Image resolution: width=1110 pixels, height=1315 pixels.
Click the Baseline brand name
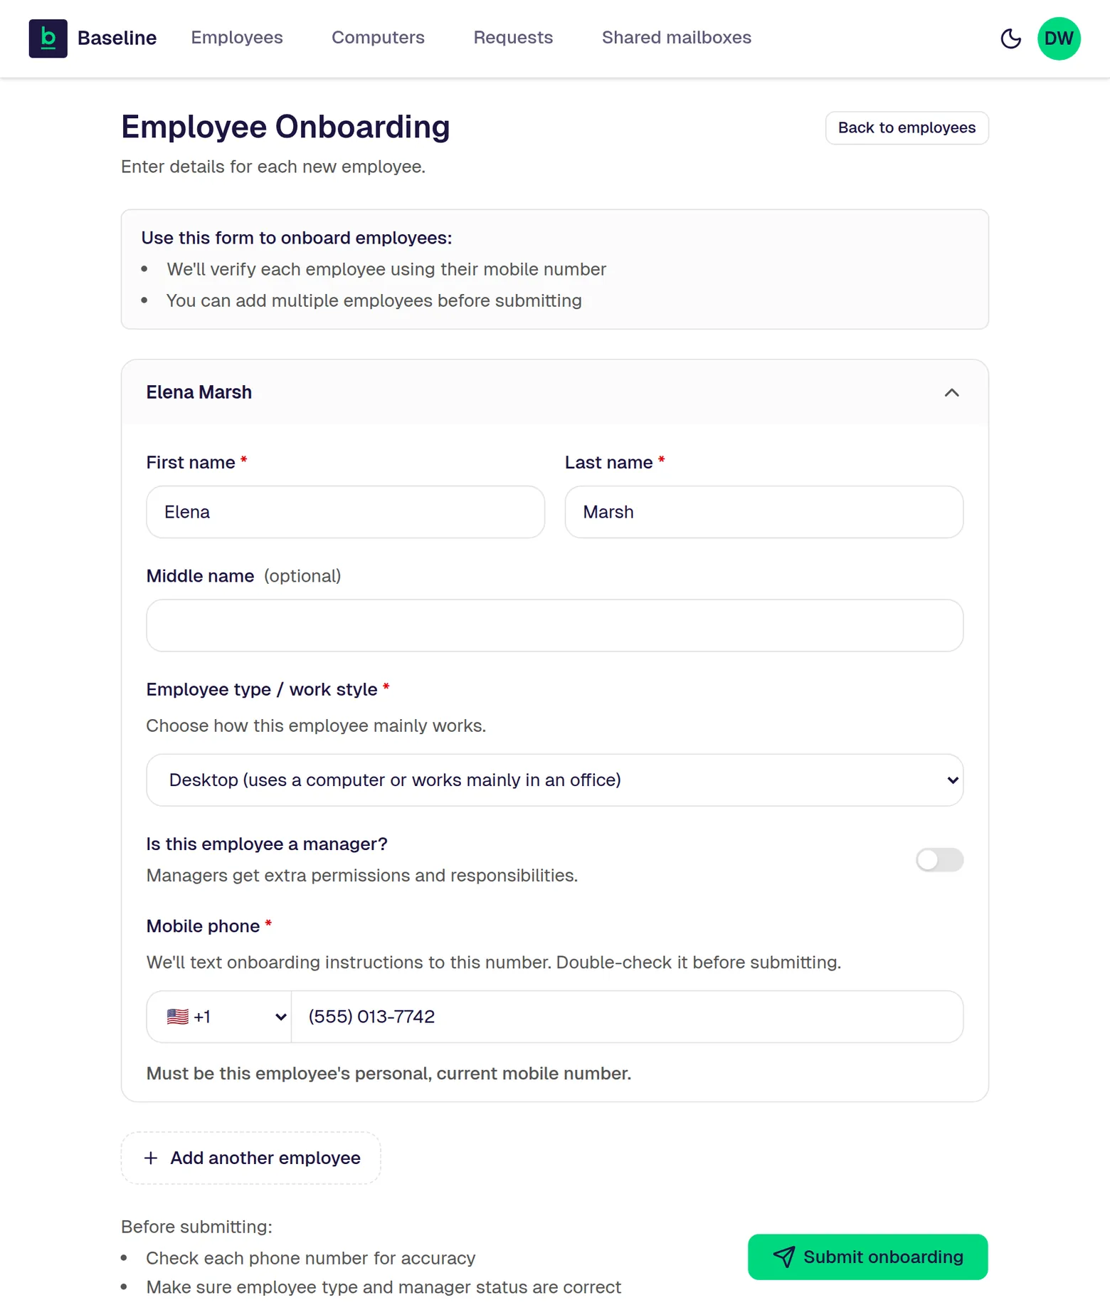click(117, 38)
